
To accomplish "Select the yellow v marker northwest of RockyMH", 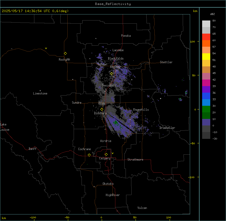I will [x=46, y=48].
